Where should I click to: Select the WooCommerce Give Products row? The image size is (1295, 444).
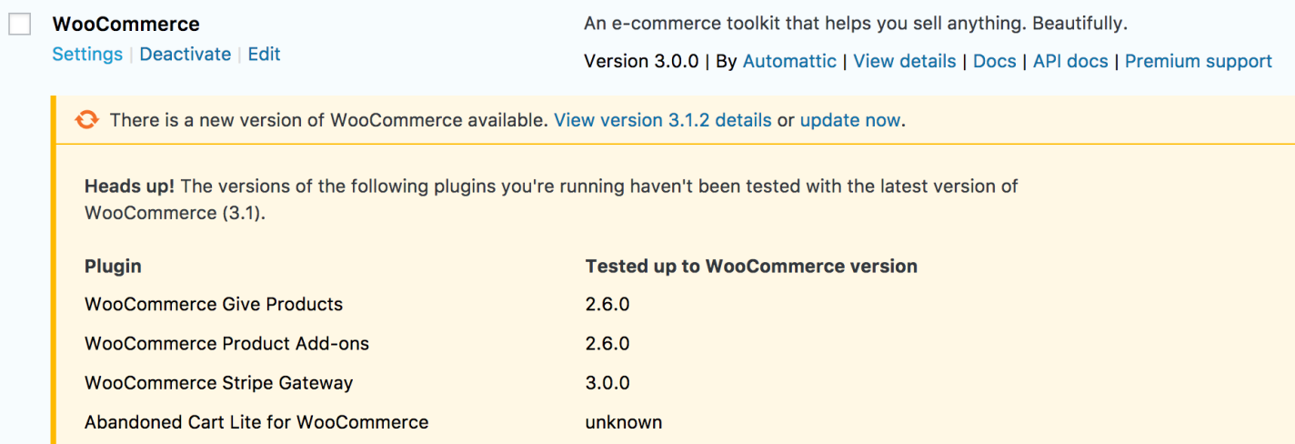click(214, 304)
